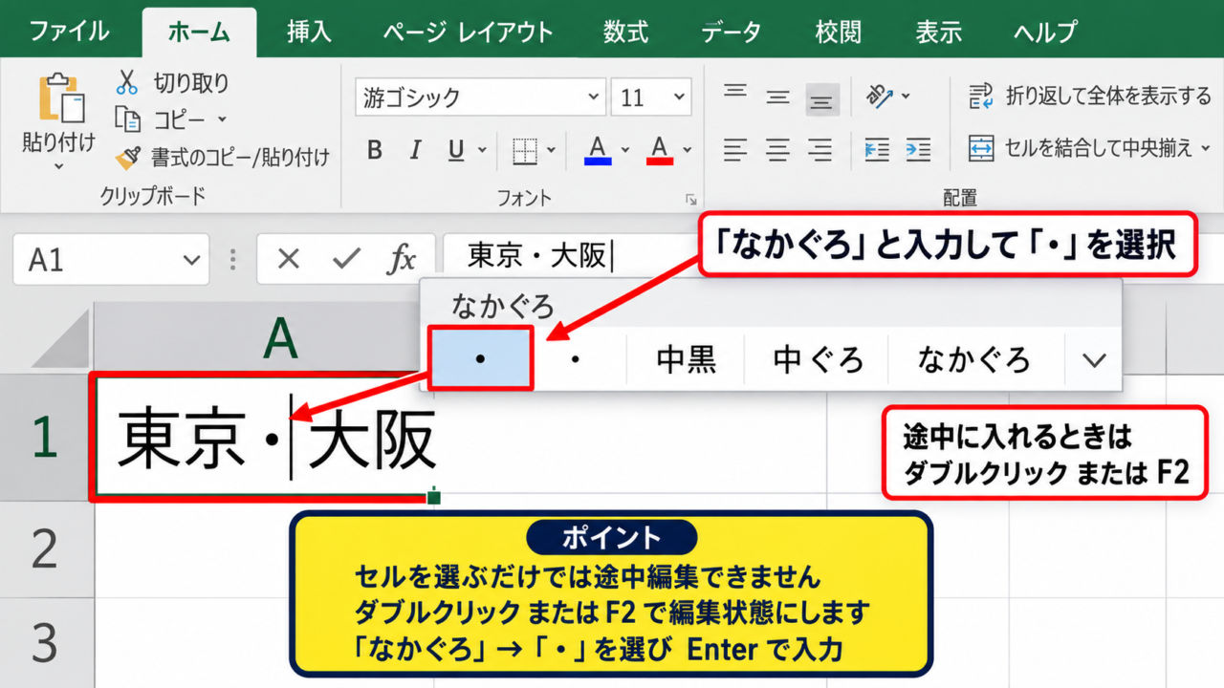Click the Name Box showing A1
1224x688 pixels.
click(110, 259)
